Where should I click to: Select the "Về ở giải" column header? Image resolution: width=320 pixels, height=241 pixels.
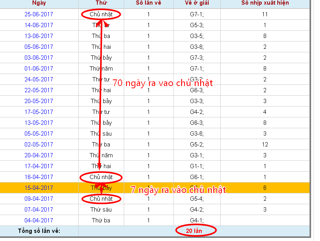[197, 3]
